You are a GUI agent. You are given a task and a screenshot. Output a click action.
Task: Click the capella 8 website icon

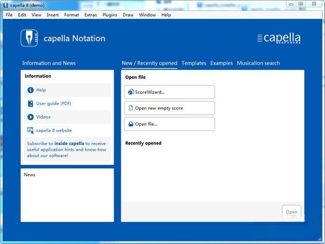[x=30, y=130]
